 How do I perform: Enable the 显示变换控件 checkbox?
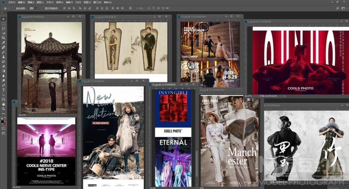pyautogui.click(x=43, y=8)
